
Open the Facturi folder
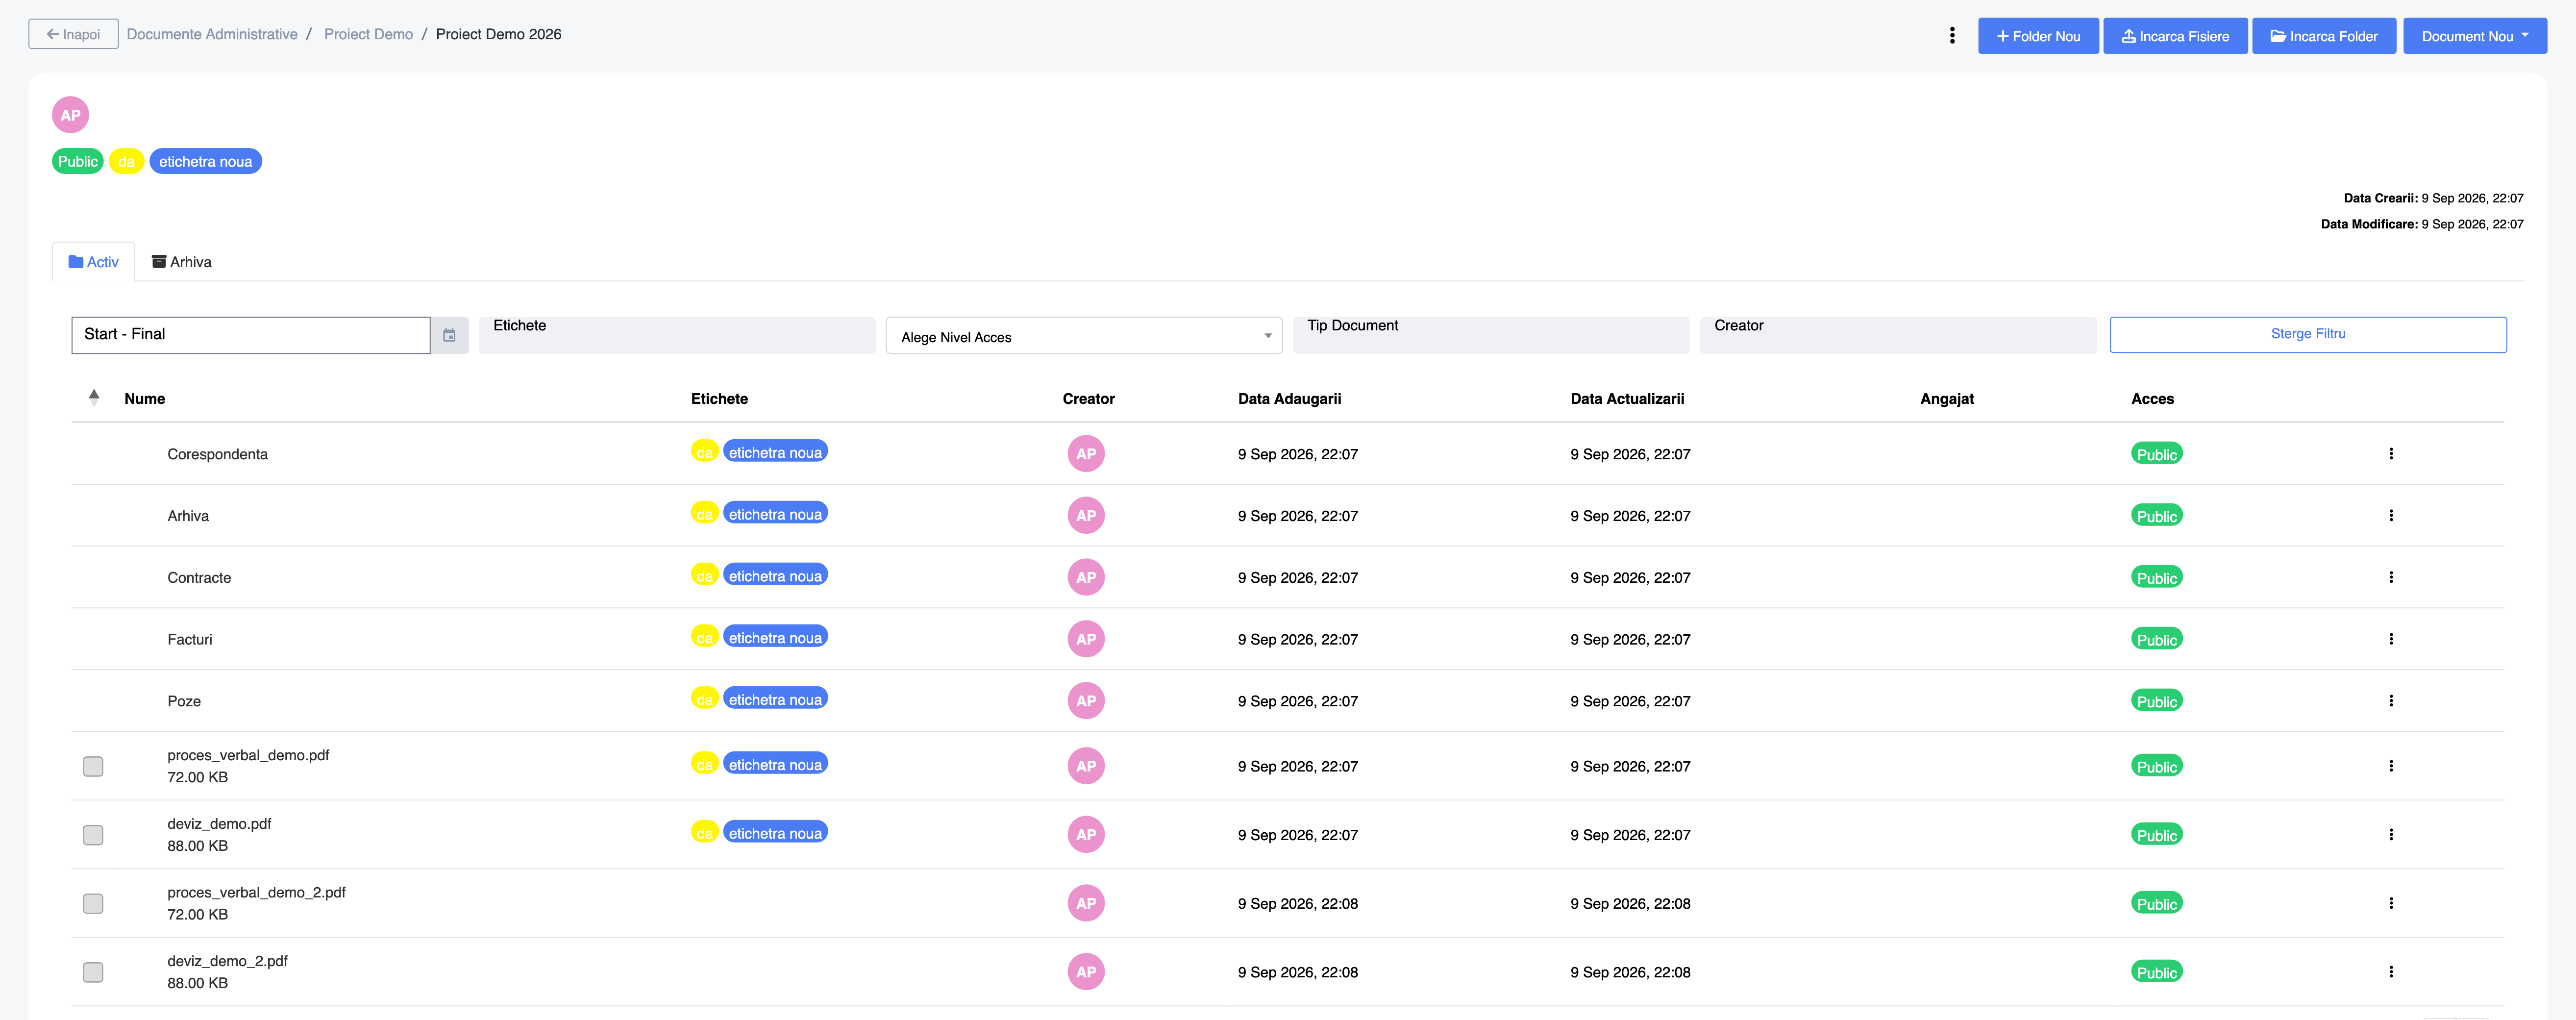coord(189,640)
